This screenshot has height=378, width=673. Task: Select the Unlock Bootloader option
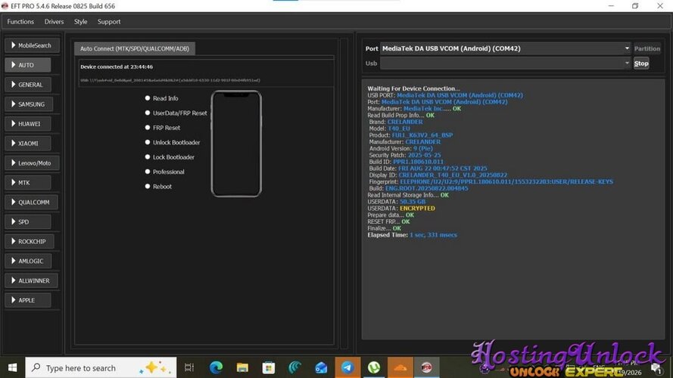(172, 142)
